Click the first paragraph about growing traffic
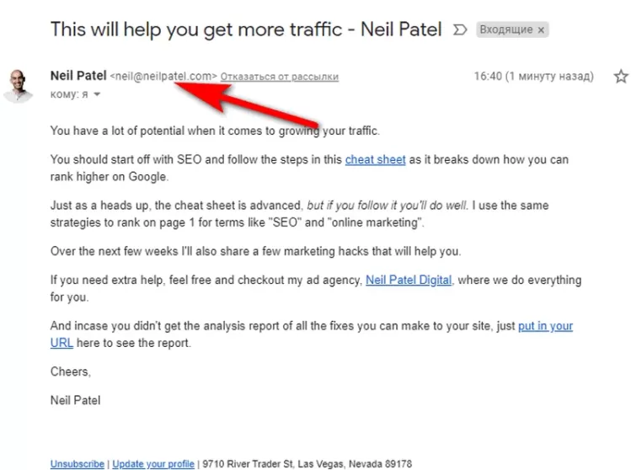Viewport: 631px width, 470px height. [x=215, y=131]
